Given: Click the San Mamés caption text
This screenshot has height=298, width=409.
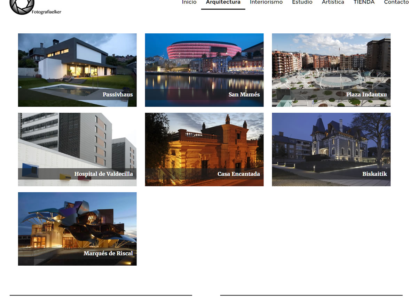Looking at the screenshot, I should [x=244, y=95].
